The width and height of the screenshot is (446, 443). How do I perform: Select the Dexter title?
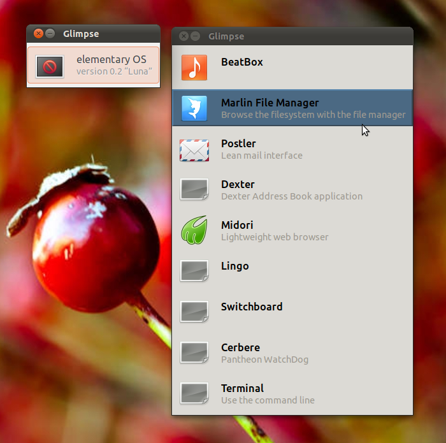[x=238, y=184]
